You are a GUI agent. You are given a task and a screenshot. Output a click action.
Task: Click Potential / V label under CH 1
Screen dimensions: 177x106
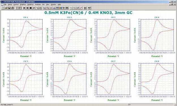click(26, 56)
